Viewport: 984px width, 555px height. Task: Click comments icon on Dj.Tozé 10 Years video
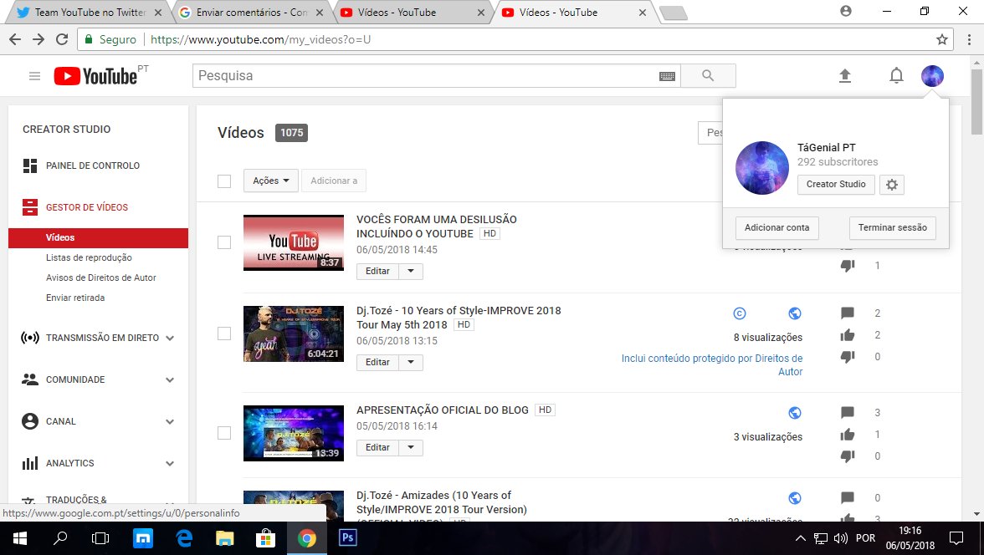pos(847,313)
